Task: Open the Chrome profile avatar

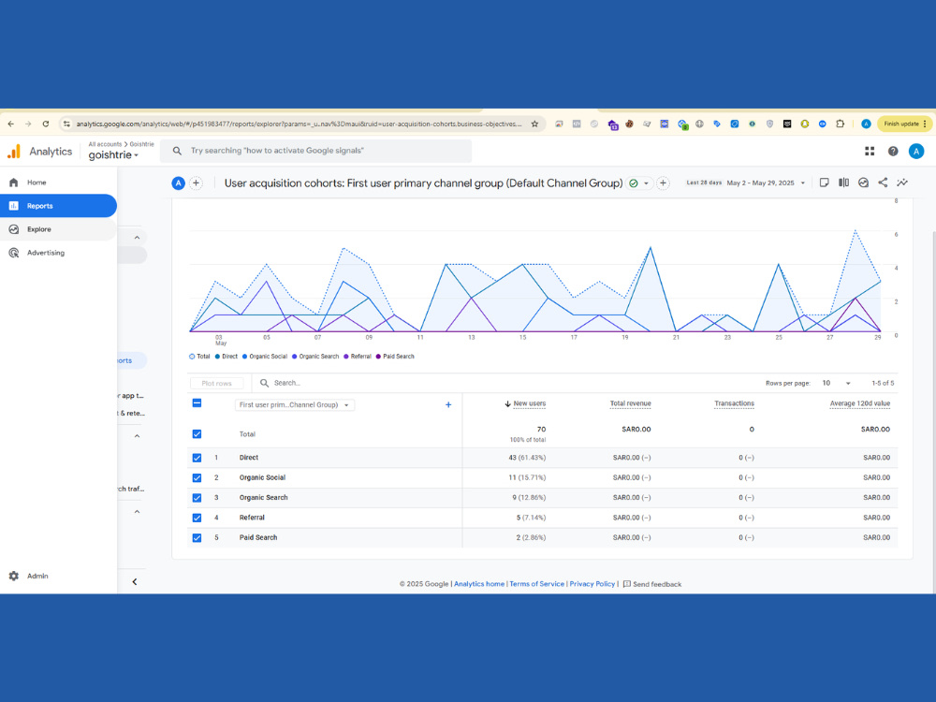Action: click(866, 124)
